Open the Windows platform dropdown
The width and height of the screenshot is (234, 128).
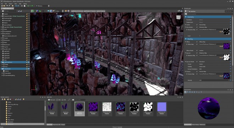(43, 6)
